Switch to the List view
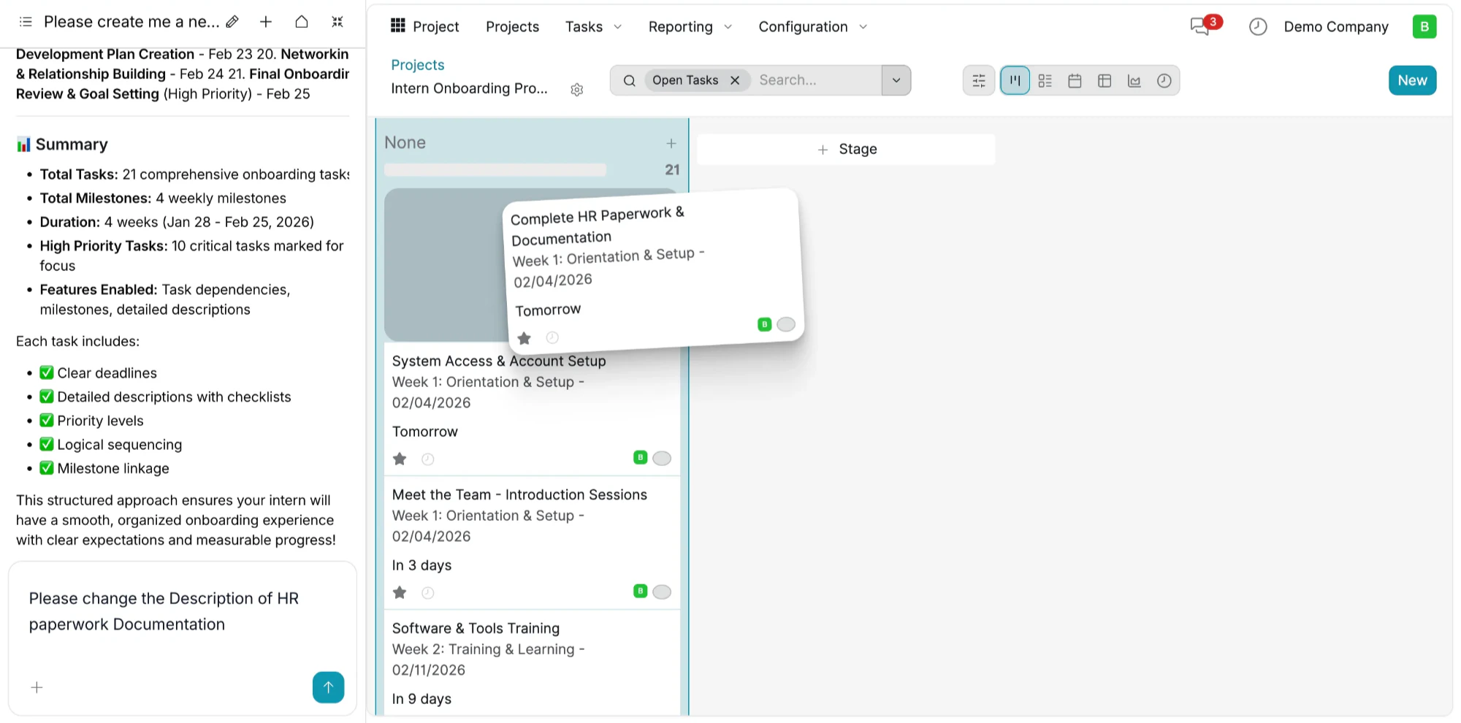Image resolution: width=1461 pixels, height=723 pixels. pos(1045,80)
